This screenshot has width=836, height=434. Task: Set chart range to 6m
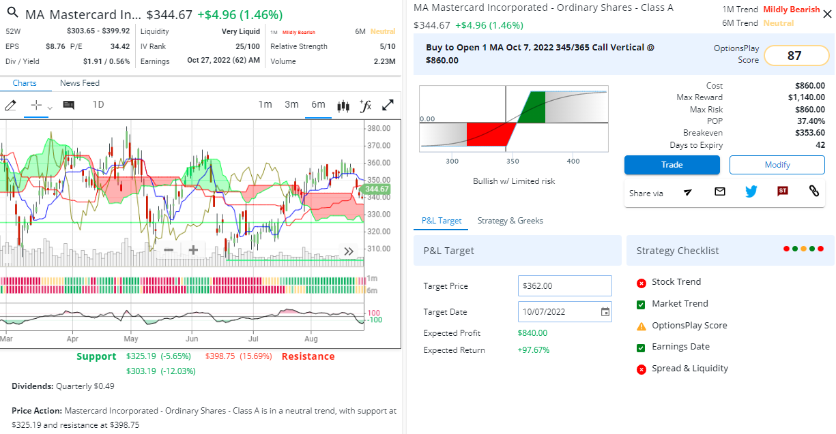pyautogui.click(x=318, y=104)
